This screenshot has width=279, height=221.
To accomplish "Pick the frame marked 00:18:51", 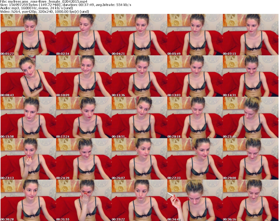I will 139,117.
